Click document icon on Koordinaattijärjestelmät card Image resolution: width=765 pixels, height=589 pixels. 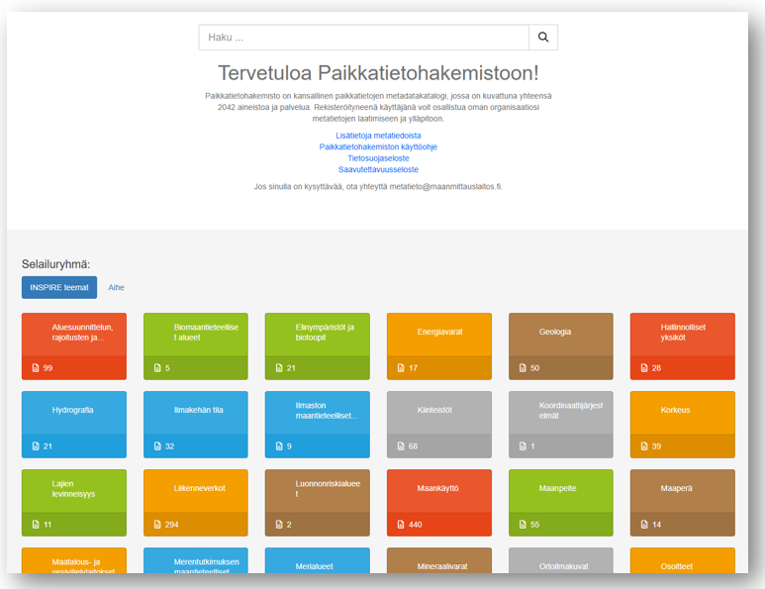tap(523, 446)
